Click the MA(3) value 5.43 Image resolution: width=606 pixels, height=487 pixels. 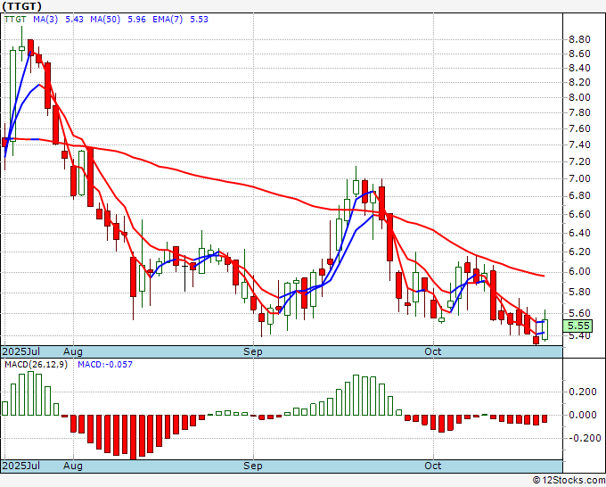coord(74,20)
